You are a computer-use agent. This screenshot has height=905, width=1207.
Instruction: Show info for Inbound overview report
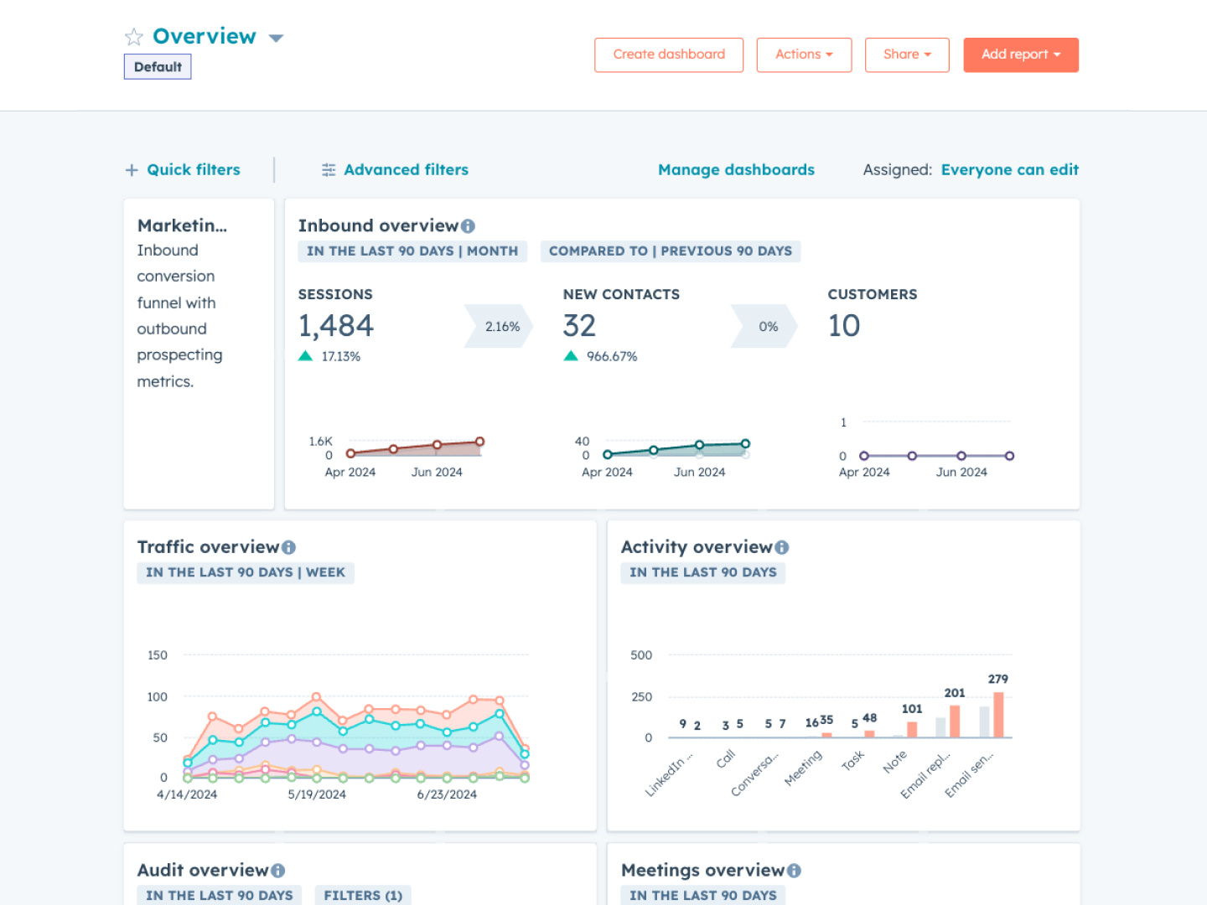click(x=469, y=226)
